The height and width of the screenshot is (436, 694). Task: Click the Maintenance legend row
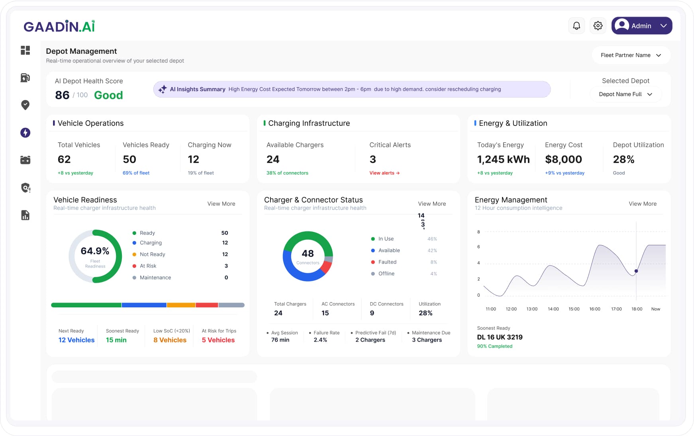[x=180, y=278]
